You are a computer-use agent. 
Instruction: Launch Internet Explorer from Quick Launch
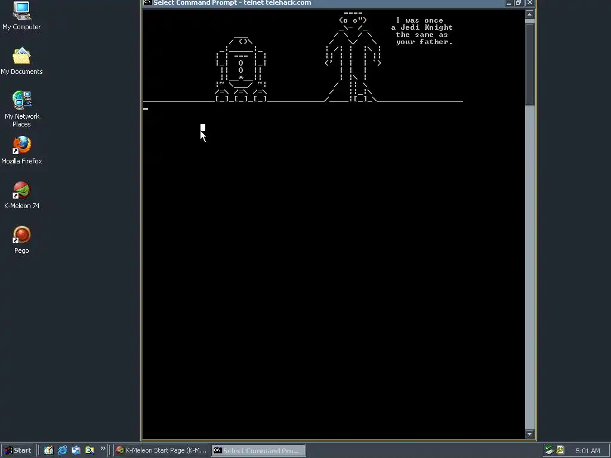tap(62, 450)
